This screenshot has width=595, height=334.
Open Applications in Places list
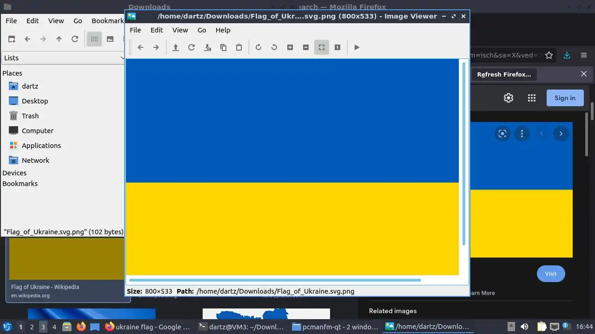[x=41, y=145]
